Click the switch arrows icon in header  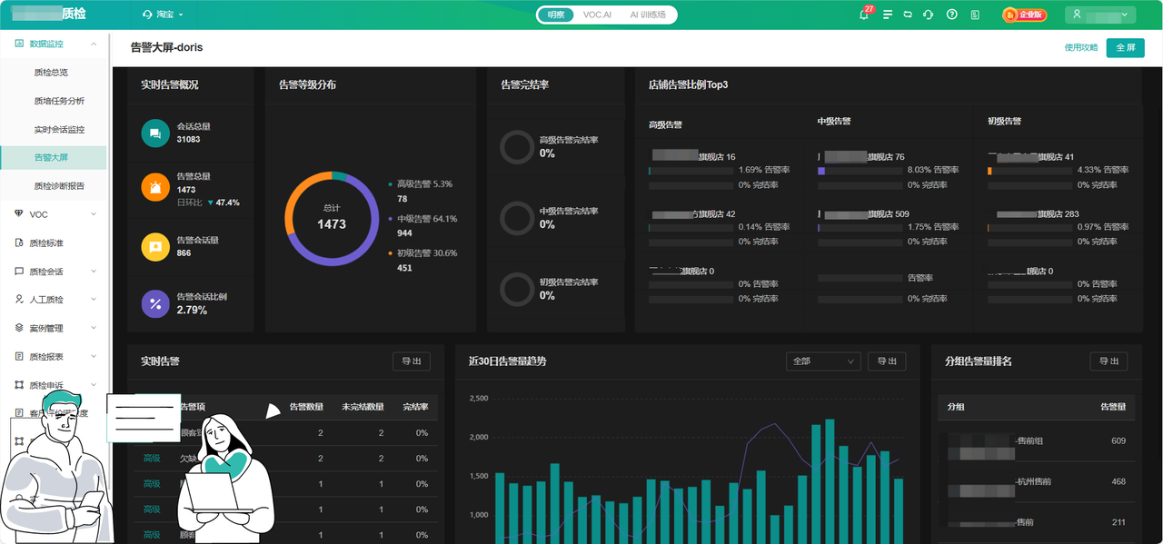[907, 15]
